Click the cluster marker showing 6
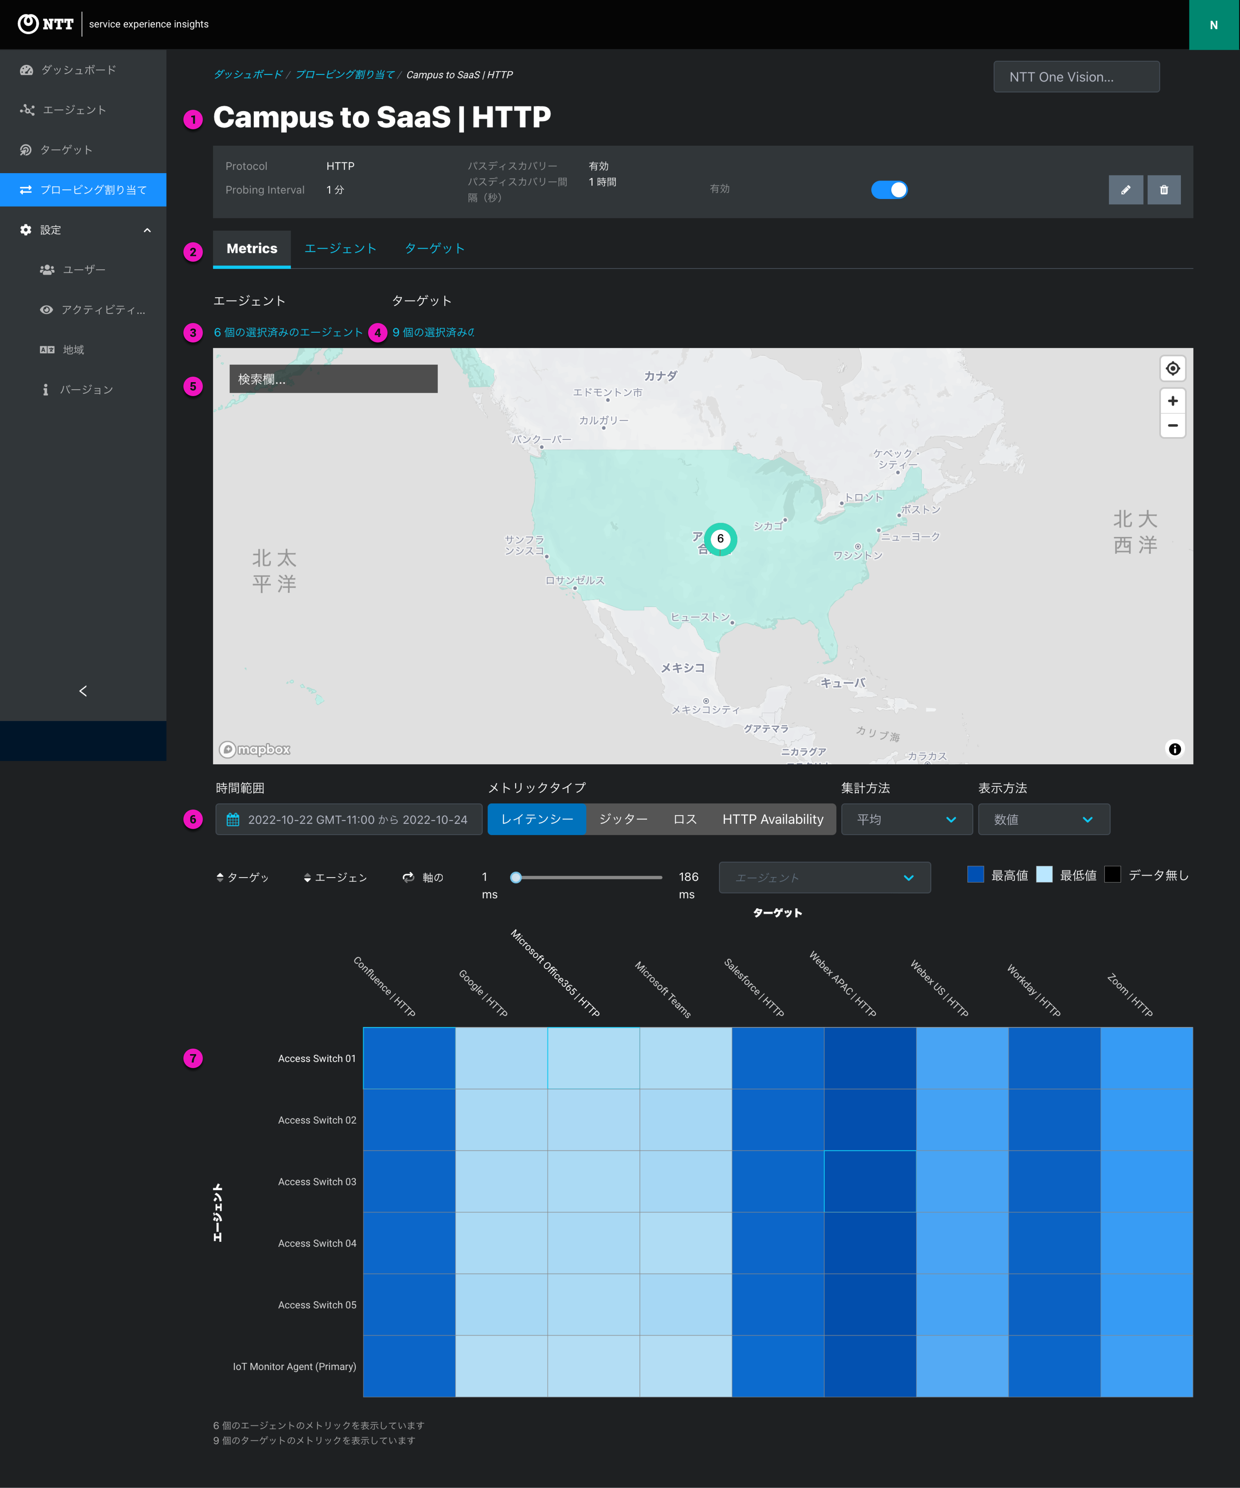 click(x=720, y=539)
